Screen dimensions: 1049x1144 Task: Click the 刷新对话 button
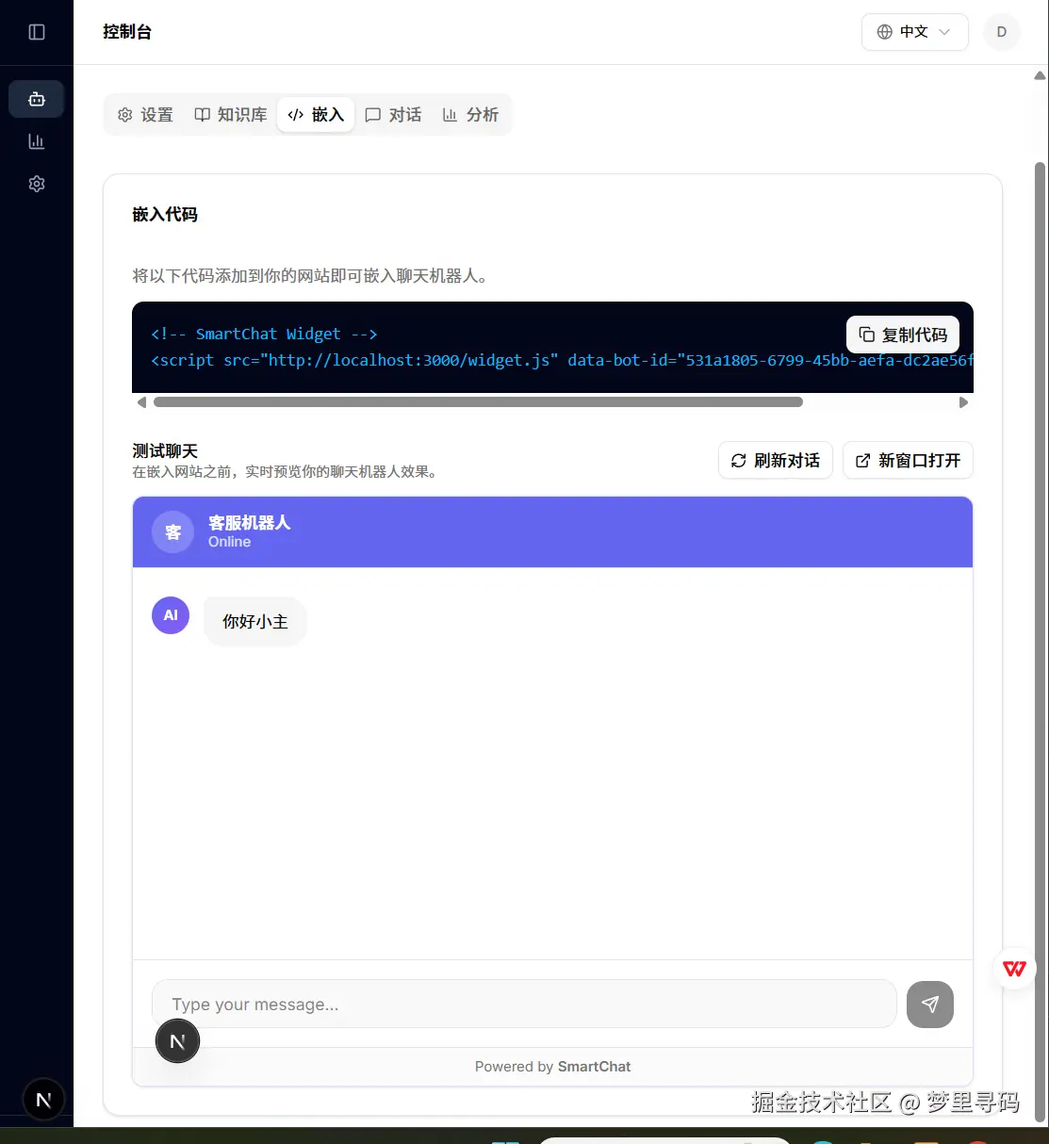[x=775, y=460]
